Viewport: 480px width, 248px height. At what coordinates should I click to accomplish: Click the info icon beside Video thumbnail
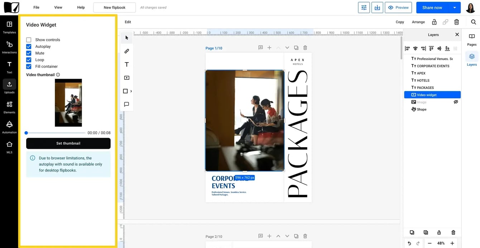tap(58, 75)
